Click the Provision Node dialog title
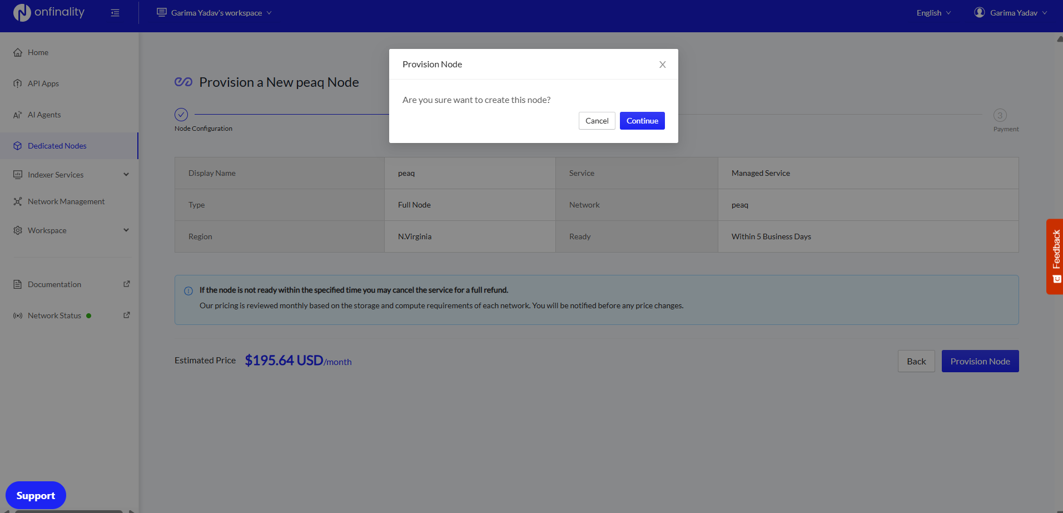Screen dimensions: 1063x513 (x=432, y=64)
